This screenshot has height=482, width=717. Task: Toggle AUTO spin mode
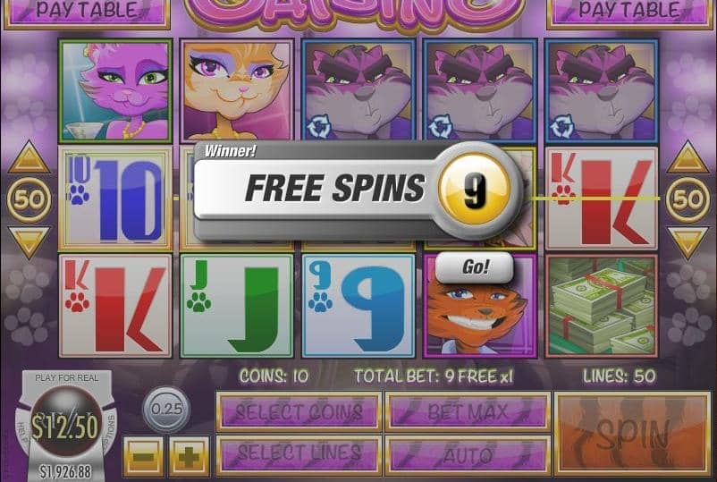pyautogui.click(x=468, y=454)
